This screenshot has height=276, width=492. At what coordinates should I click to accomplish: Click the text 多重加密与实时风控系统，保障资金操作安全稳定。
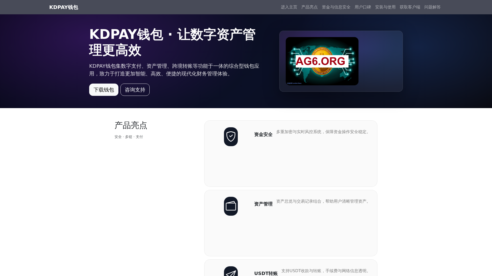point(323,132)
